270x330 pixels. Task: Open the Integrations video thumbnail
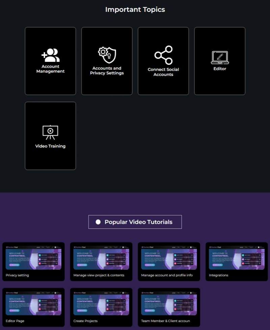click(236, 258)
